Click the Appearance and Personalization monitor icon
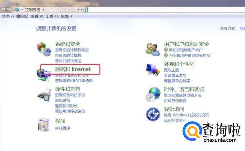The image size is (245, 151). [153, 70]
